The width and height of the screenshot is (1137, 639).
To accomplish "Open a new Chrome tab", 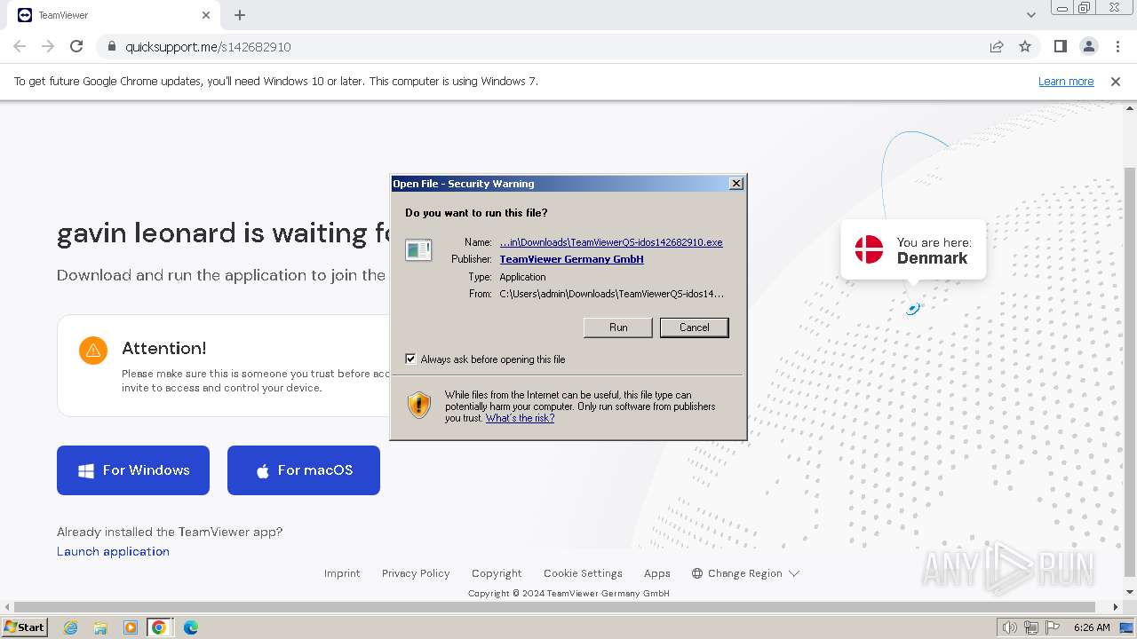I will (240, 15).
